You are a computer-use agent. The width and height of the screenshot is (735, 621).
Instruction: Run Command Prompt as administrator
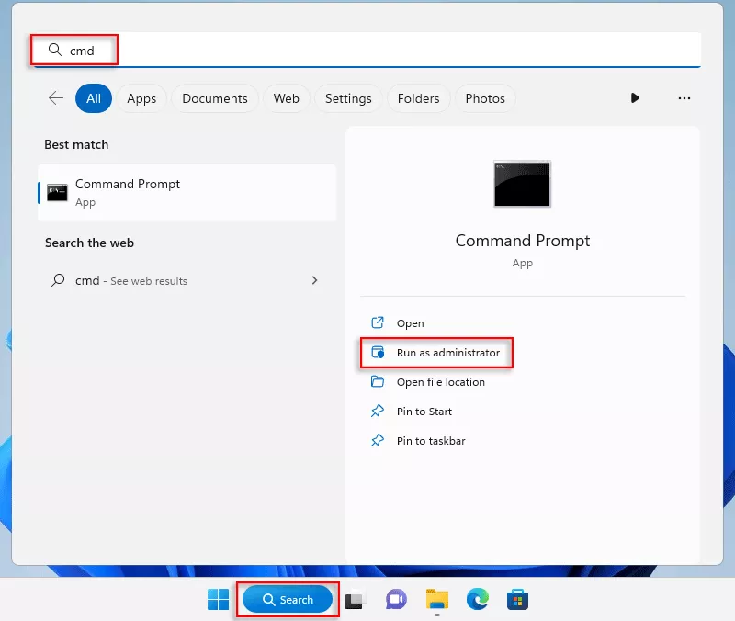(x=447, y=353)
